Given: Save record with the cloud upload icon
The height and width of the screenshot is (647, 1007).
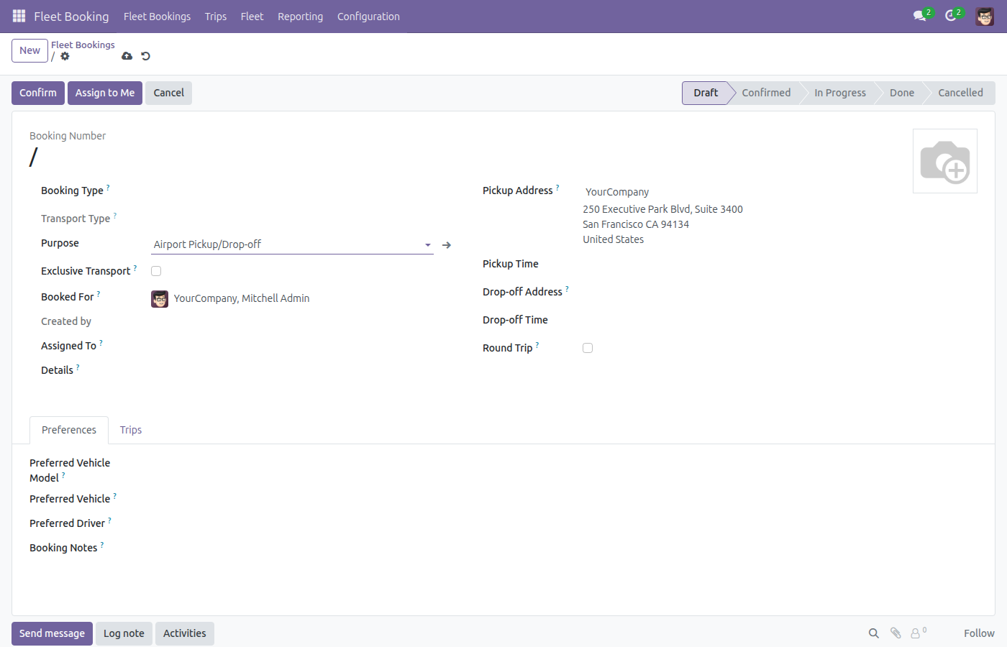Looking at the screenshot, I should (127, 56).
